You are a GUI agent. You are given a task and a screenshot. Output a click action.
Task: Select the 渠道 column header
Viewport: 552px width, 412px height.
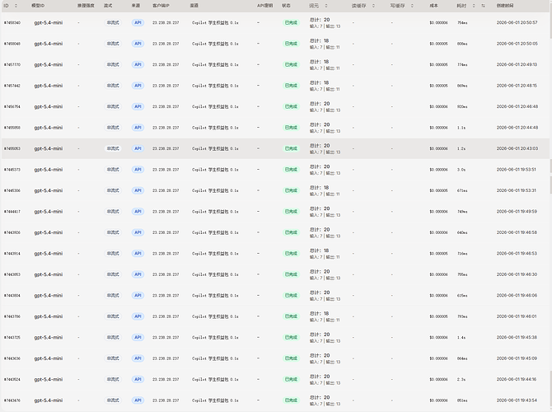click(x=194, y=6)
